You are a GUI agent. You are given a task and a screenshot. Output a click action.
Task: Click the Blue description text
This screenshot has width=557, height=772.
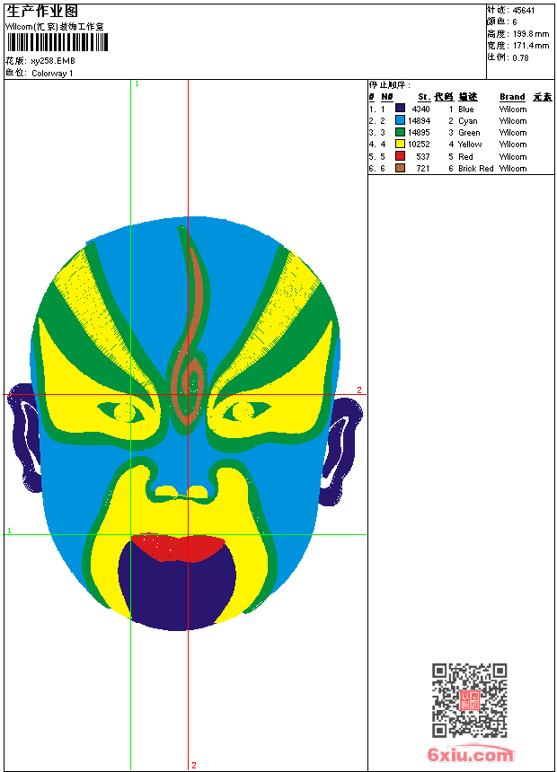pyautogui.click(x=465, y=110)
